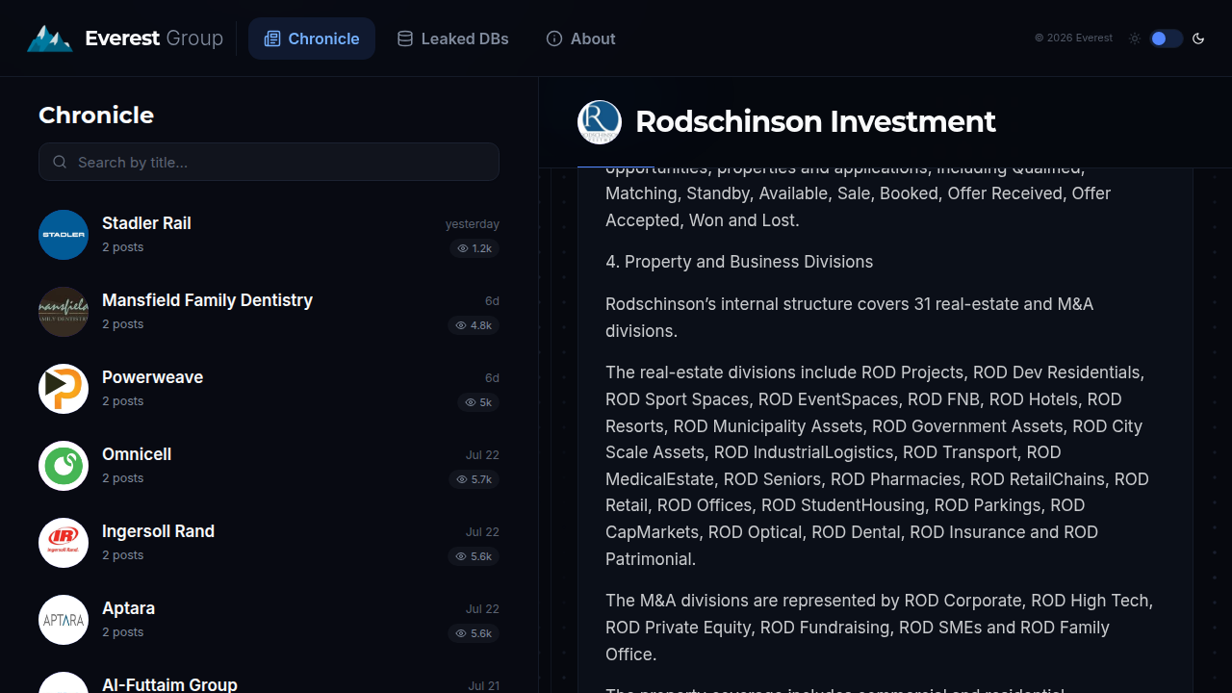Click the Everest Group brand name
The width and height of the screenshot is (1232, 693).
(154, 38)
